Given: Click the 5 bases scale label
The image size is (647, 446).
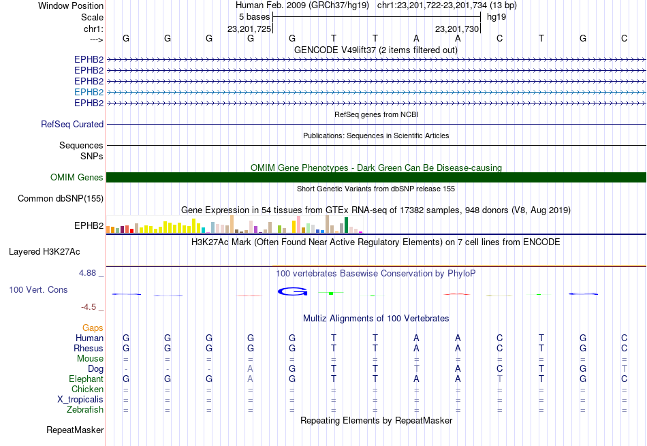Looking at the screenshot, I should 254,17.
